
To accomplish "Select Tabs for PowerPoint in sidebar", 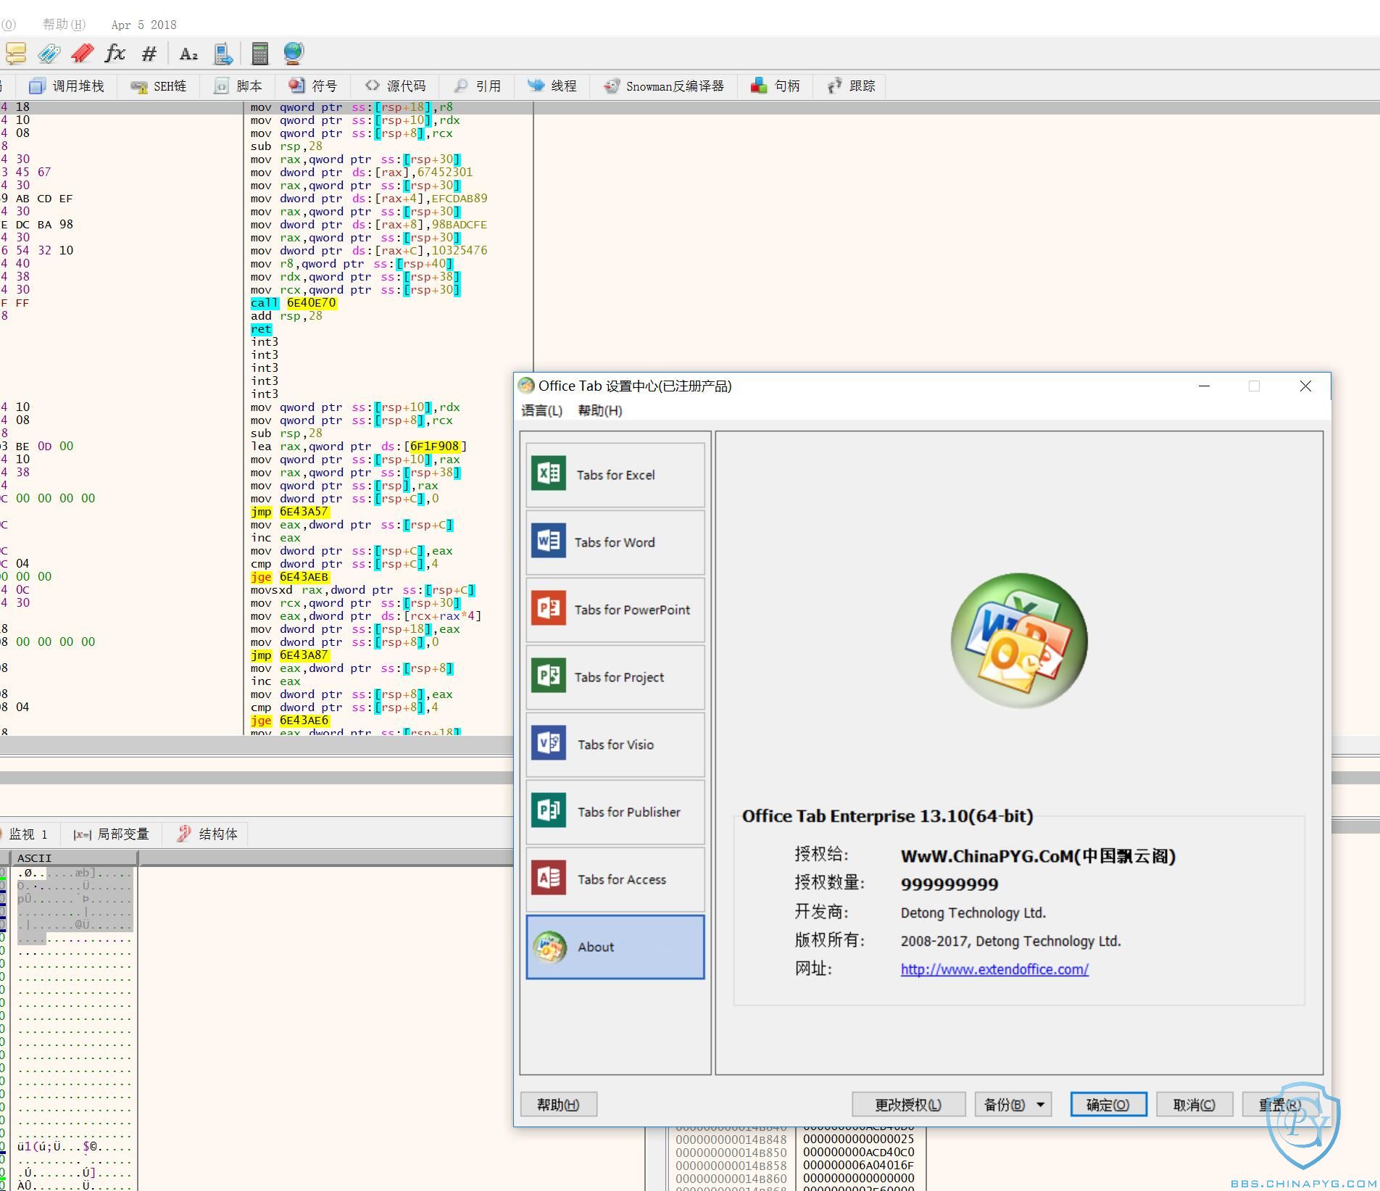I will (615, 610).
